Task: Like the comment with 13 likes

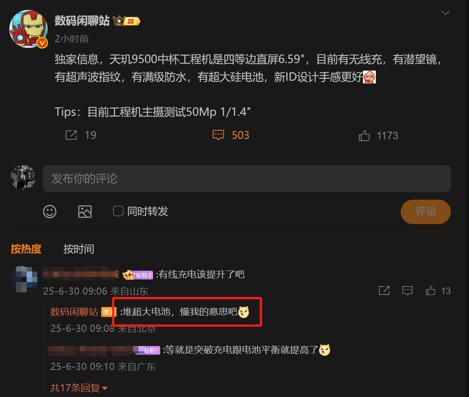Action: pos(430,291)
